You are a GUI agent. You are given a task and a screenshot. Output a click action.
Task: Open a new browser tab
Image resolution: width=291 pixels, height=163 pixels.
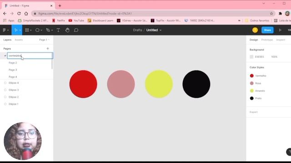point(60,6)
